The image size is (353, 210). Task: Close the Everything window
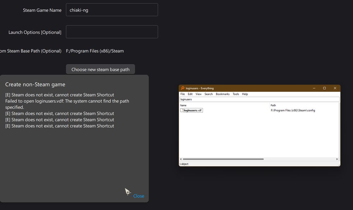[x=335, y=88]
